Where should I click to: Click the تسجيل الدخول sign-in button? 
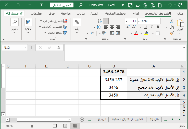[x=61, y=5]
